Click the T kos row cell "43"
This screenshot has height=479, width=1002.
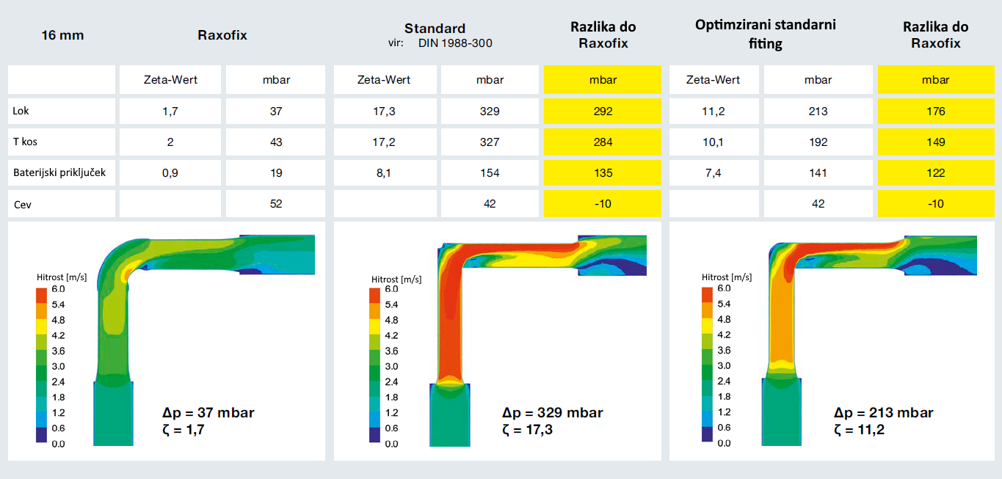point(276,142)
